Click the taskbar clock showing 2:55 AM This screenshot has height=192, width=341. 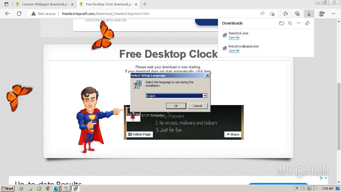(327, 189)
